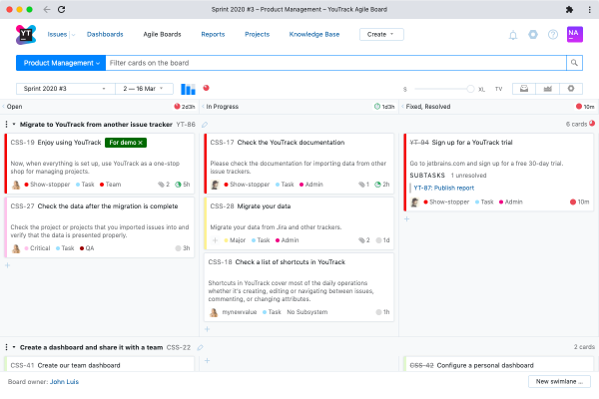Collapse the Create a dashboard swimlane
Screen dimensions: 599x399
pyautogui.click(x=14, y=347)
